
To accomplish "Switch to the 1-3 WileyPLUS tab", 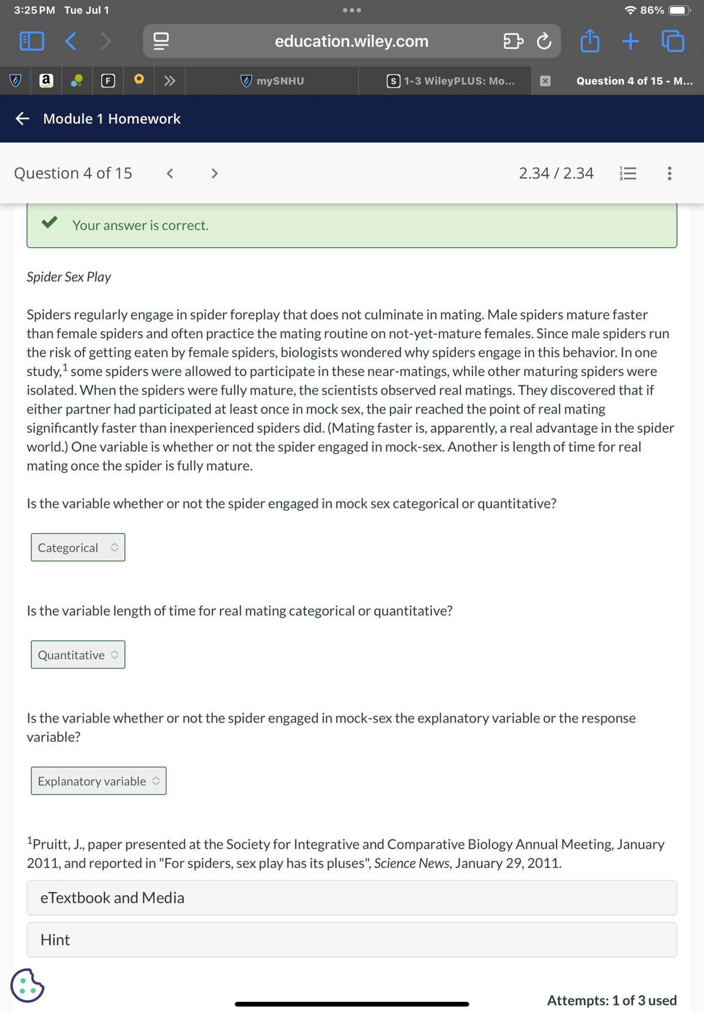I will click(x=451, y=81).
